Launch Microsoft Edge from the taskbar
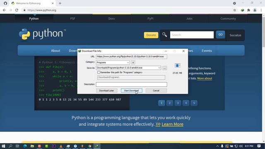 (25, 146)
